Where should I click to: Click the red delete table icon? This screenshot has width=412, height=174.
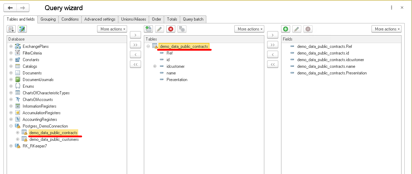(171, 29)
